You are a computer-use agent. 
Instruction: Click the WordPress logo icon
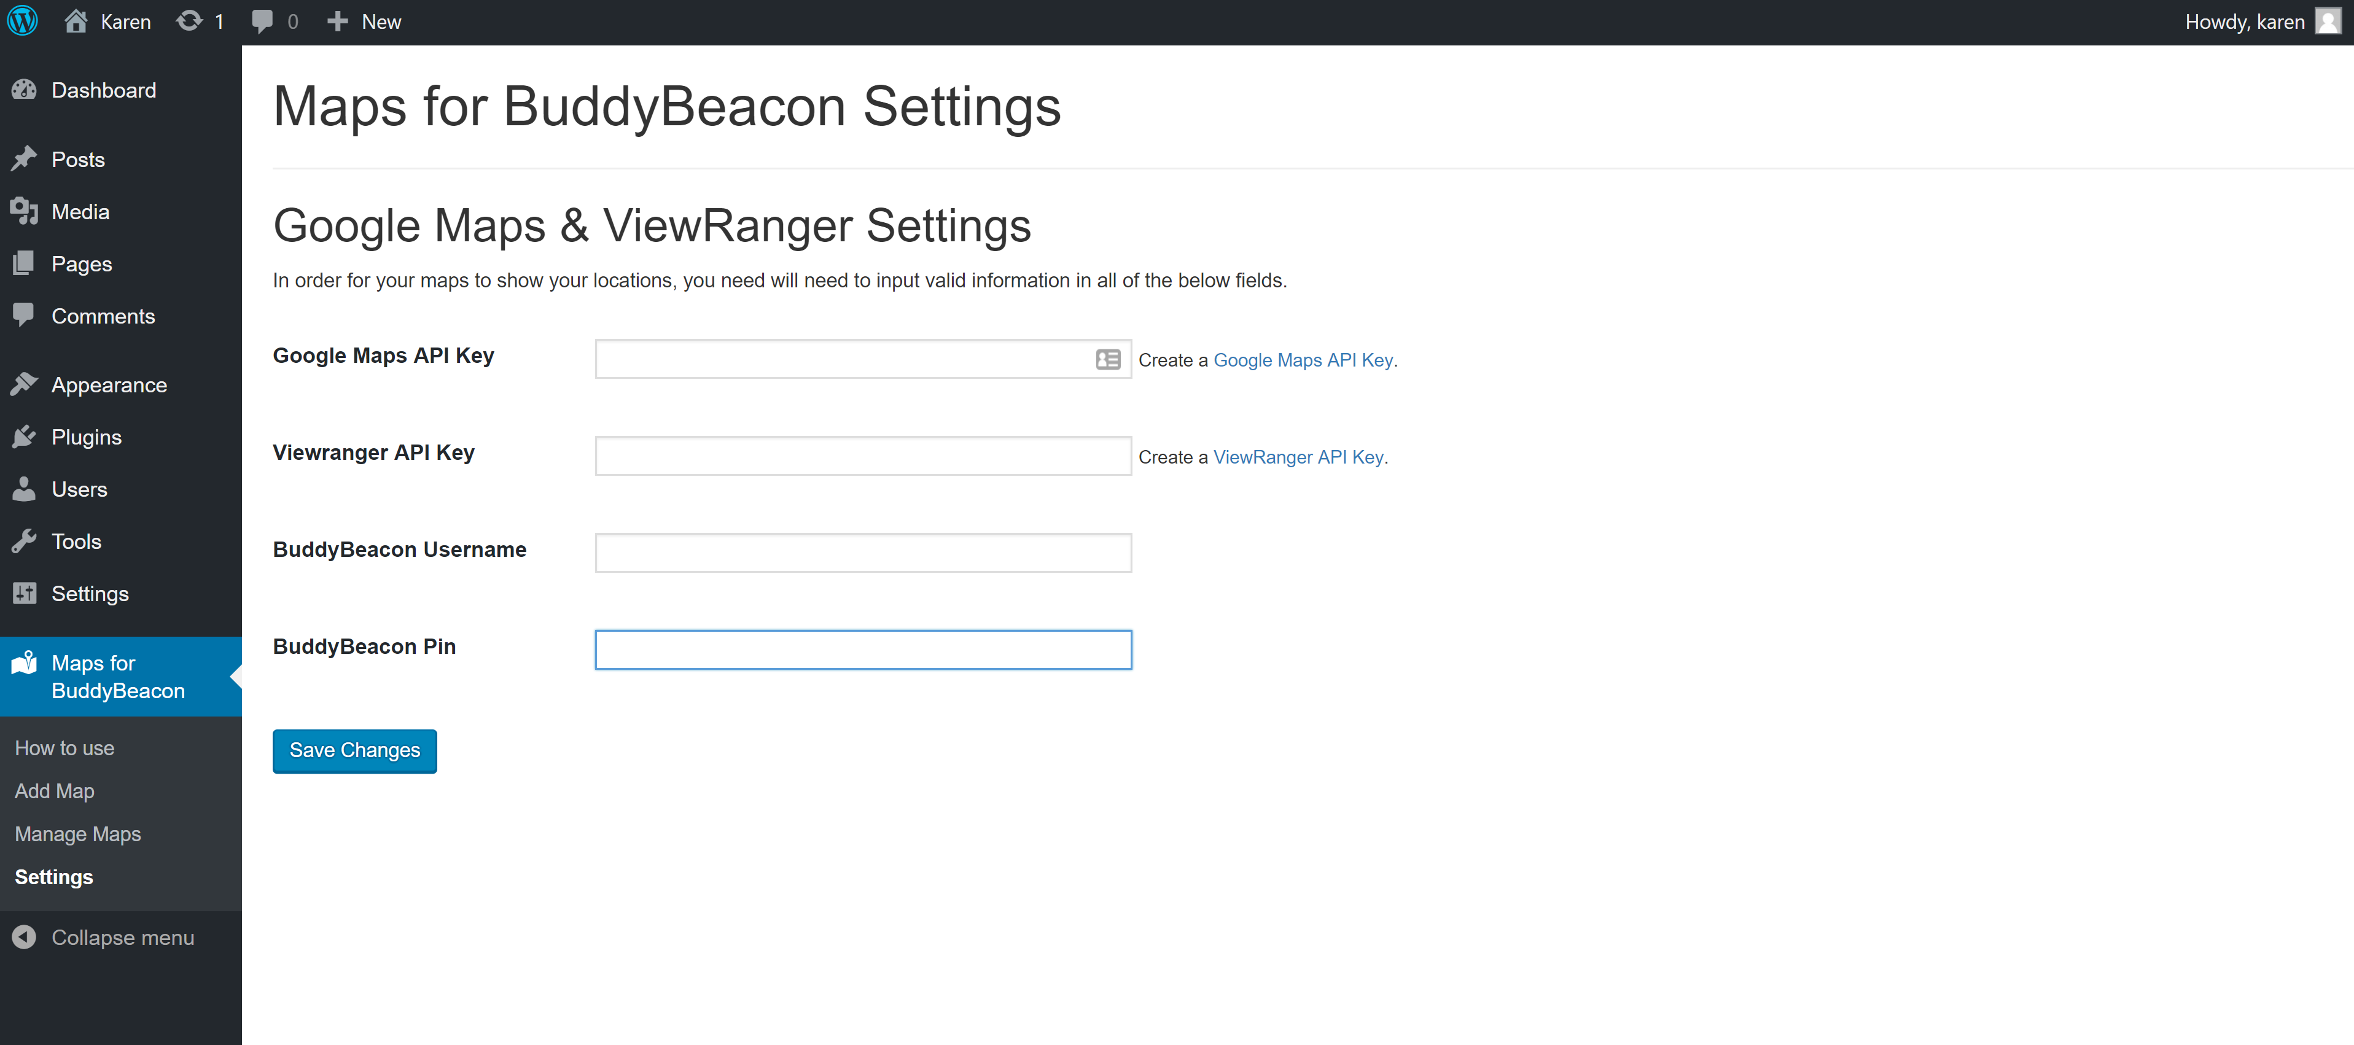[x=22, y=21]
